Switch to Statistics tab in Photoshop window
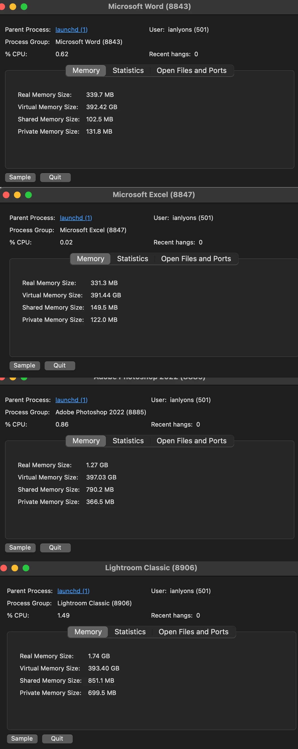This screenshot has width=298, height=749. 128,441
